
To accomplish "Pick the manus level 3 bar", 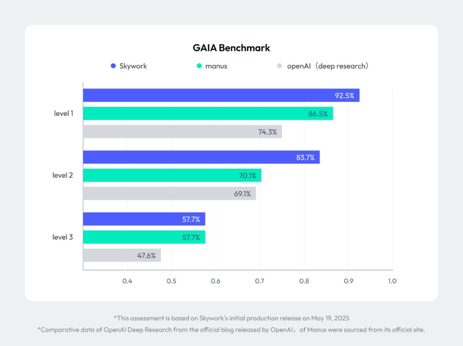I will click(x=144, y=237).
